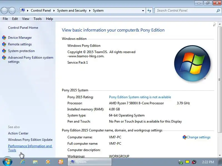Click the Forward navigation arrow button

[x=12, y=11]
